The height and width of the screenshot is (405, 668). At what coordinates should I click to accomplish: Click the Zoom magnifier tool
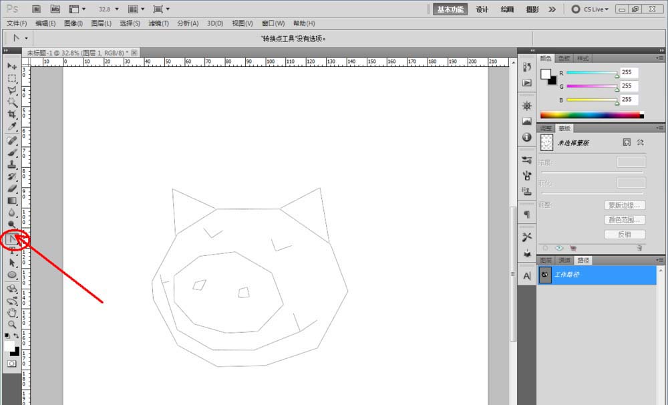12,324
